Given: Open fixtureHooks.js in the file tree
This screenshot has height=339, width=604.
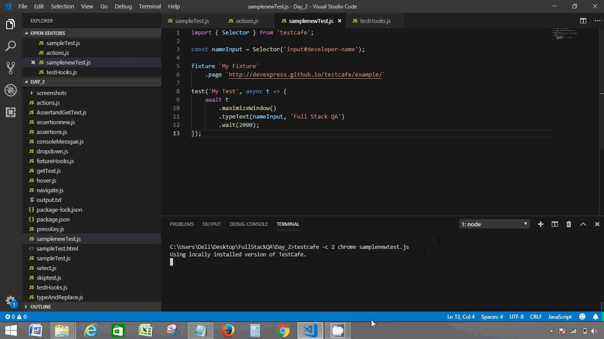Looking at the screenshot, I should [55, 161].
